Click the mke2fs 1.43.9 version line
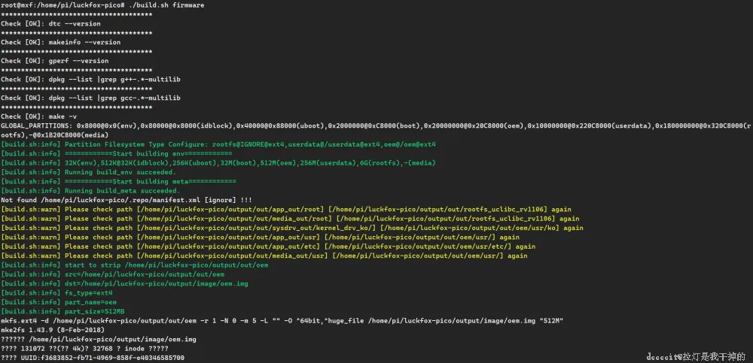The height and width of the screenshot is (363, 753). click(x=54, y=330)
